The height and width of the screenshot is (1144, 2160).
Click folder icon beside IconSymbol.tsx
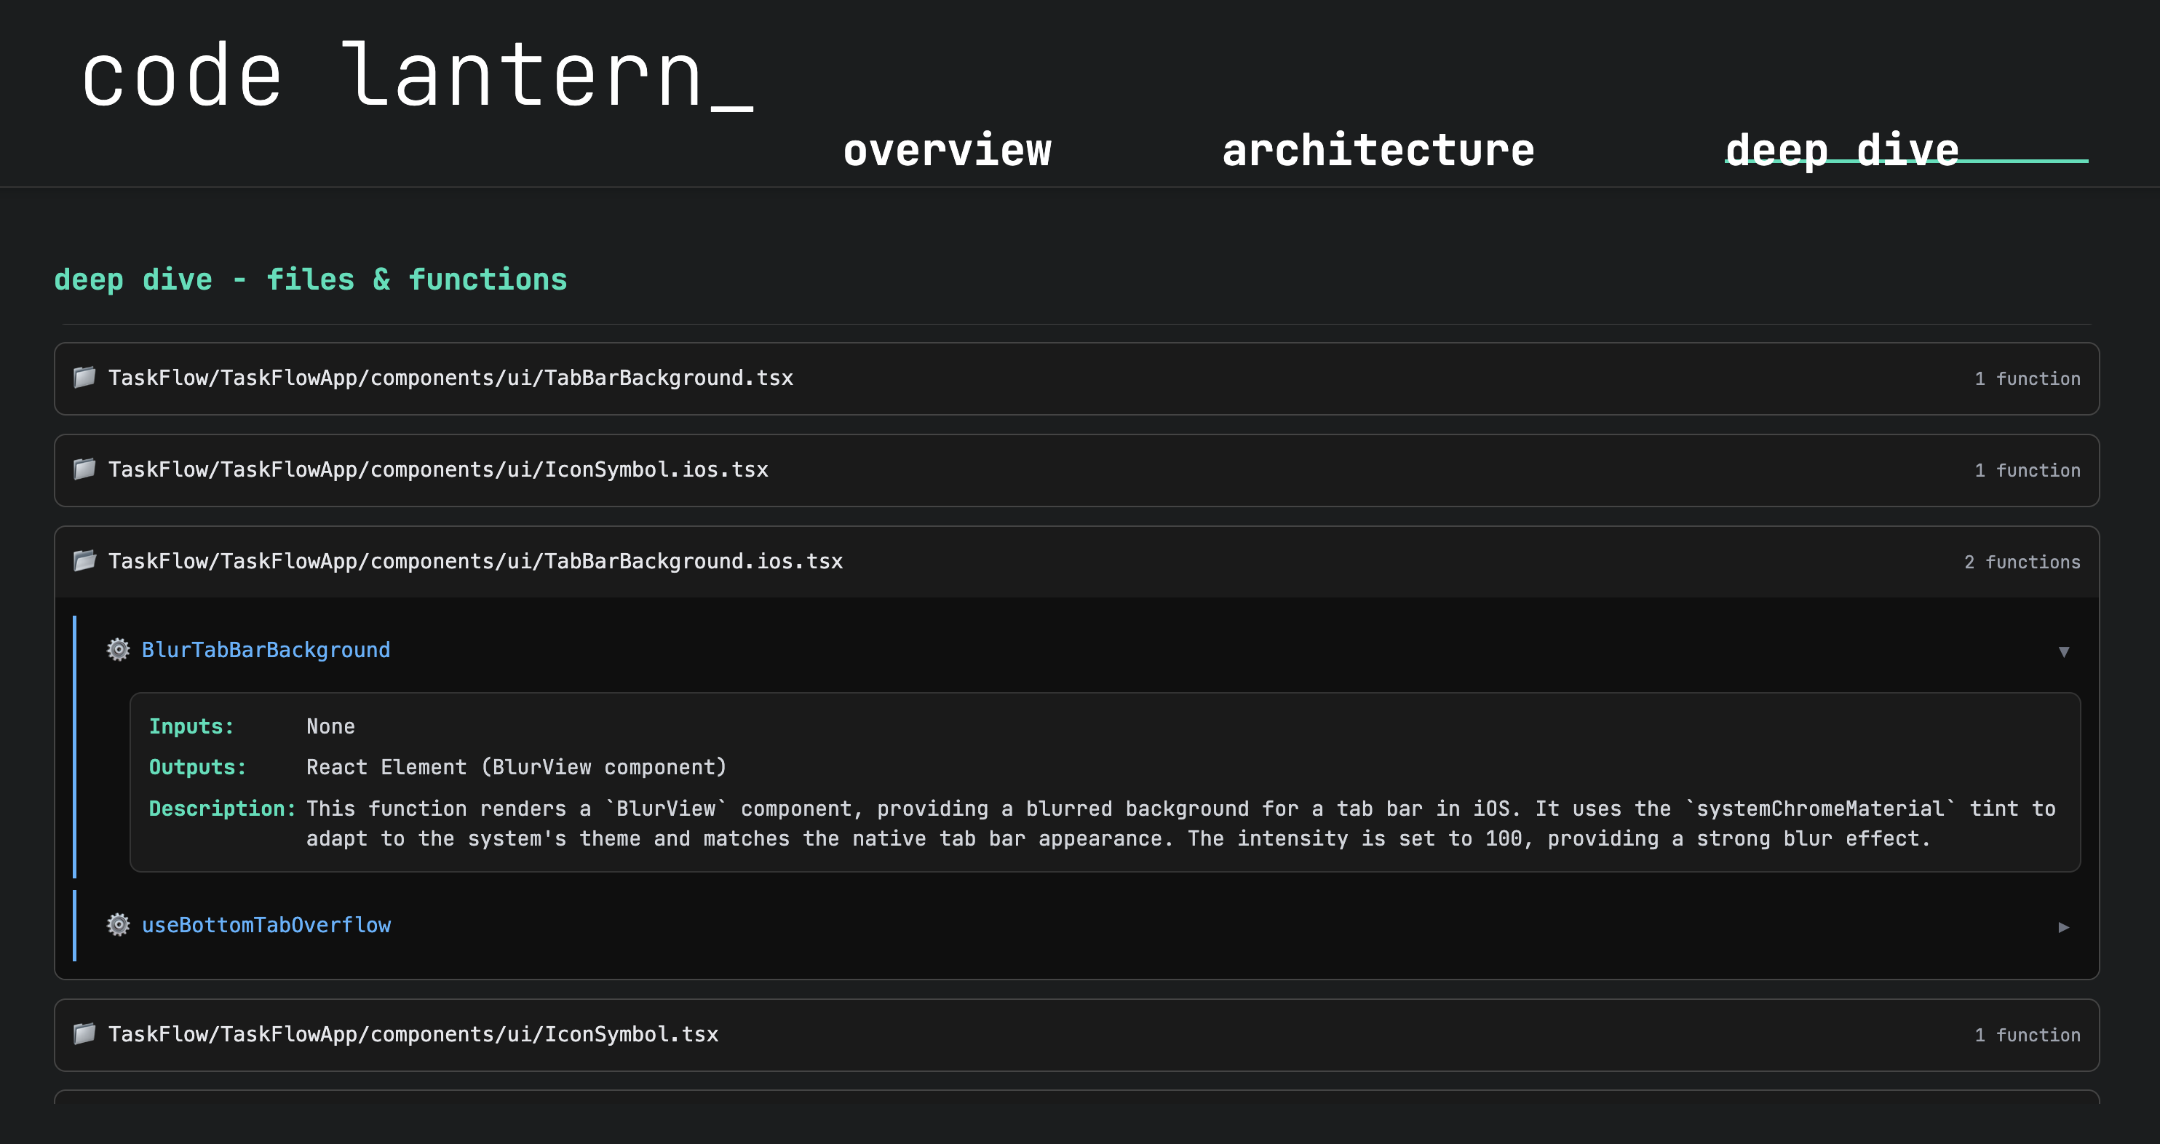pyautogui.click(x=84, y=1033)
